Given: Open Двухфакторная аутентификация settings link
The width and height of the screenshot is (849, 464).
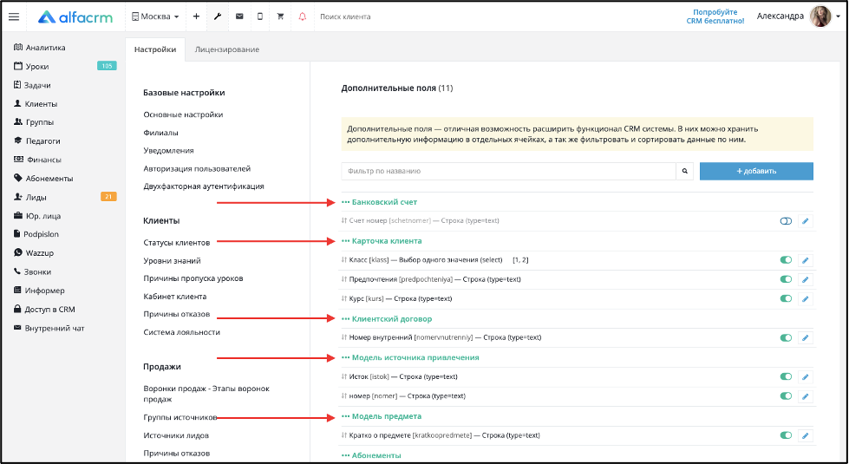Looking at the screenshot, I should click(x=204, y=186).
